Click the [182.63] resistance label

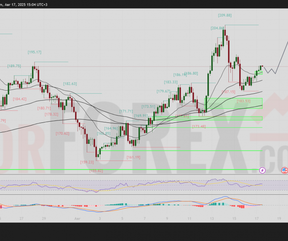tap(70, 84)
